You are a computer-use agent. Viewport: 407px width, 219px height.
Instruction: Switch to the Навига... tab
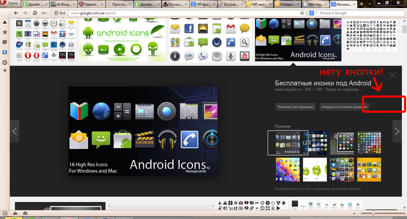click(x=91, y=4)
